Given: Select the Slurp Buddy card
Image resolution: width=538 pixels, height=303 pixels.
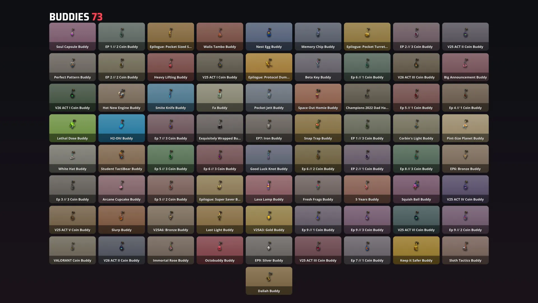Looking at the screenshot, I should [x=122, y=220].
